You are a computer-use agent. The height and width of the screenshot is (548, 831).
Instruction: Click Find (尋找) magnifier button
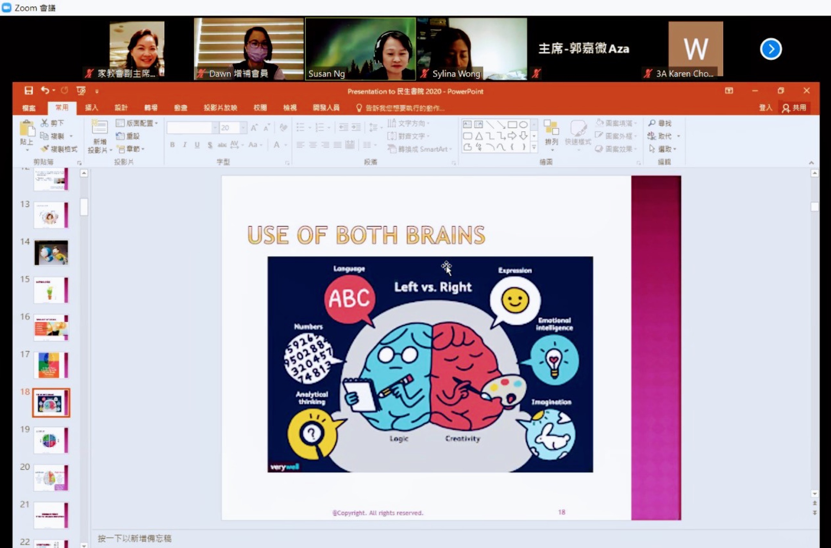coord(660,123)
